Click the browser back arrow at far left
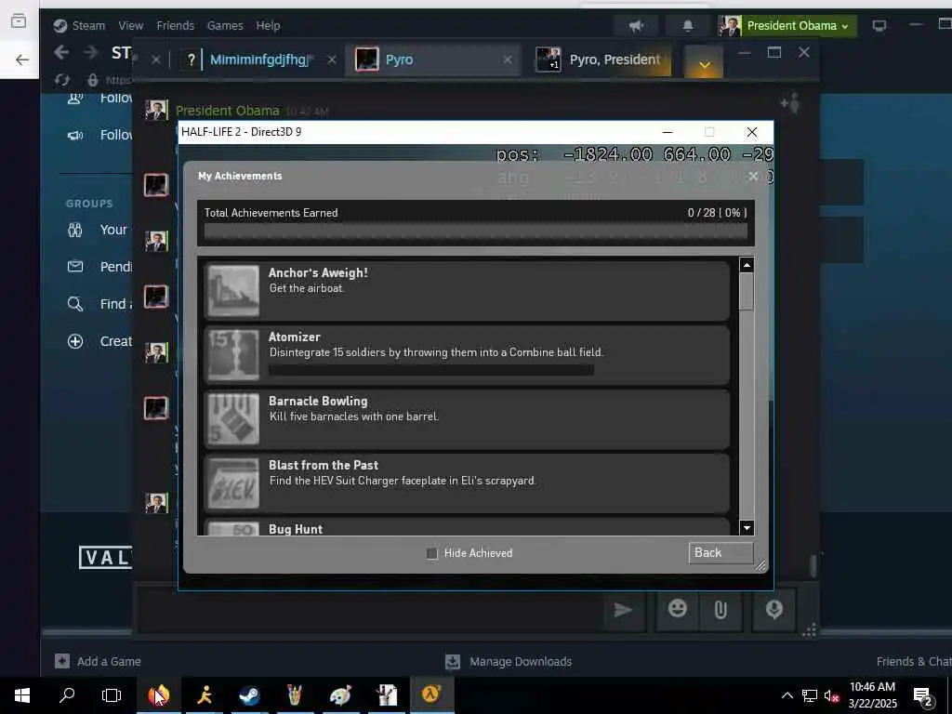952x714 pixels. (22, 59)
